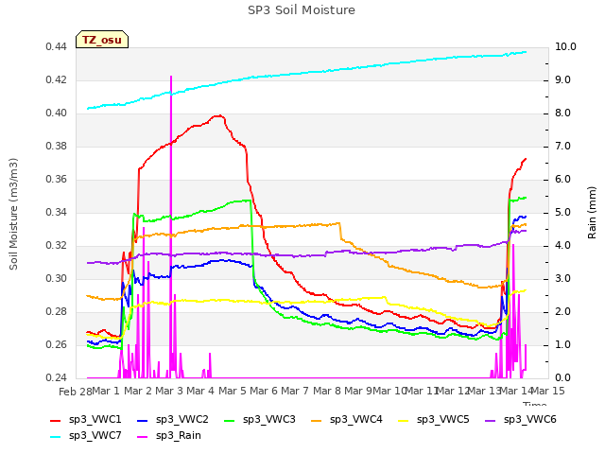Screen dimensions: 605x454
Task: Click the Rain (mm) axis label
Action: point(592,213)
